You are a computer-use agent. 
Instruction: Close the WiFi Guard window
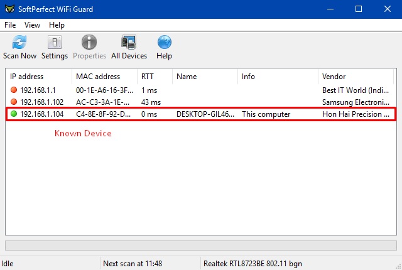(x=388, y=9)
